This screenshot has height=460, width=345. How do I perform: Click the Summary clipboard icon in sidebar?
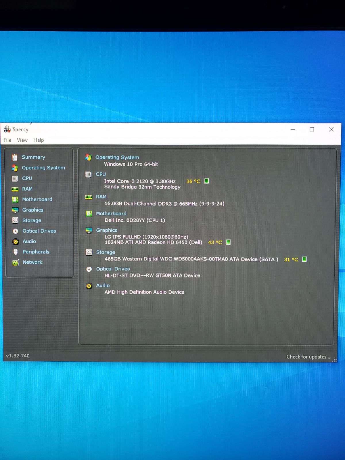15,157
